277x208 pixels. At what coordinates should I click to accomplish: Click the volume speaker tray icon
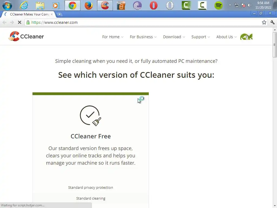tap(249, 5)
